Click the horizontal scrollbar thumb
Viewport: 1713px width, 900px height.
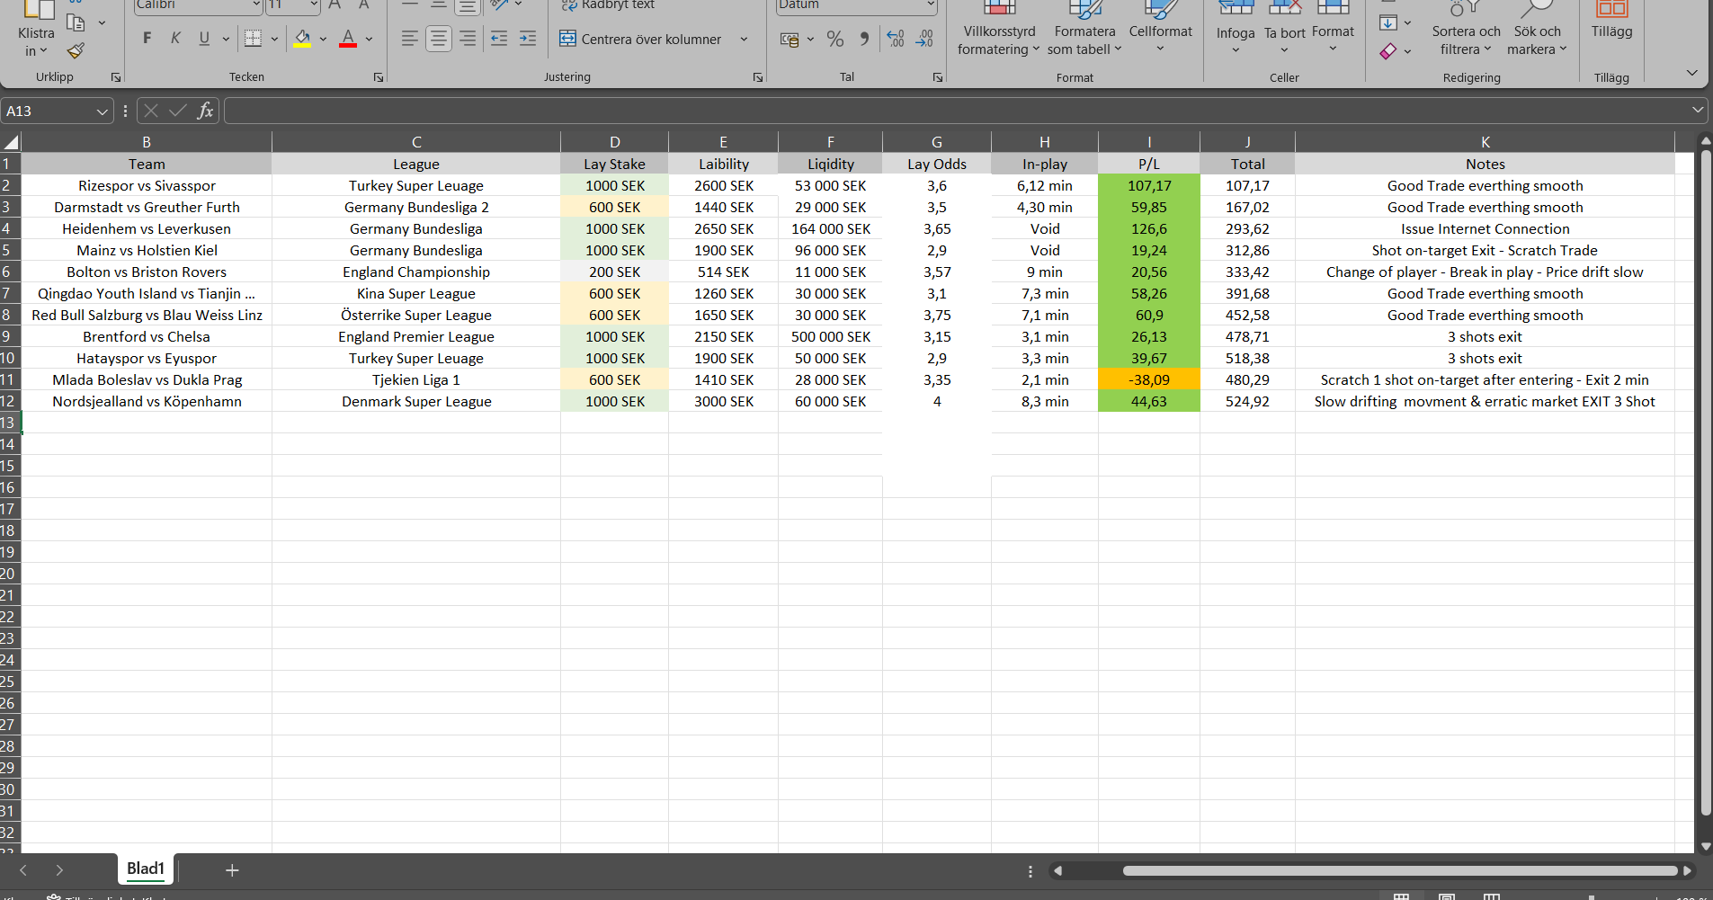point(1400,870)
